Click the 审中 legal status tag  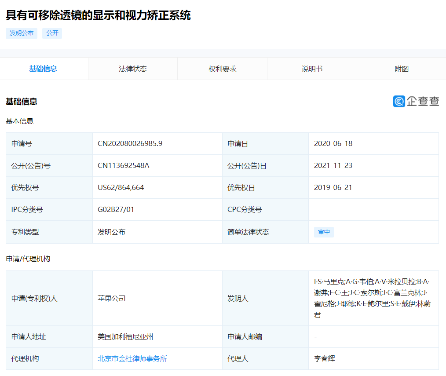click(x=324, y=232)
